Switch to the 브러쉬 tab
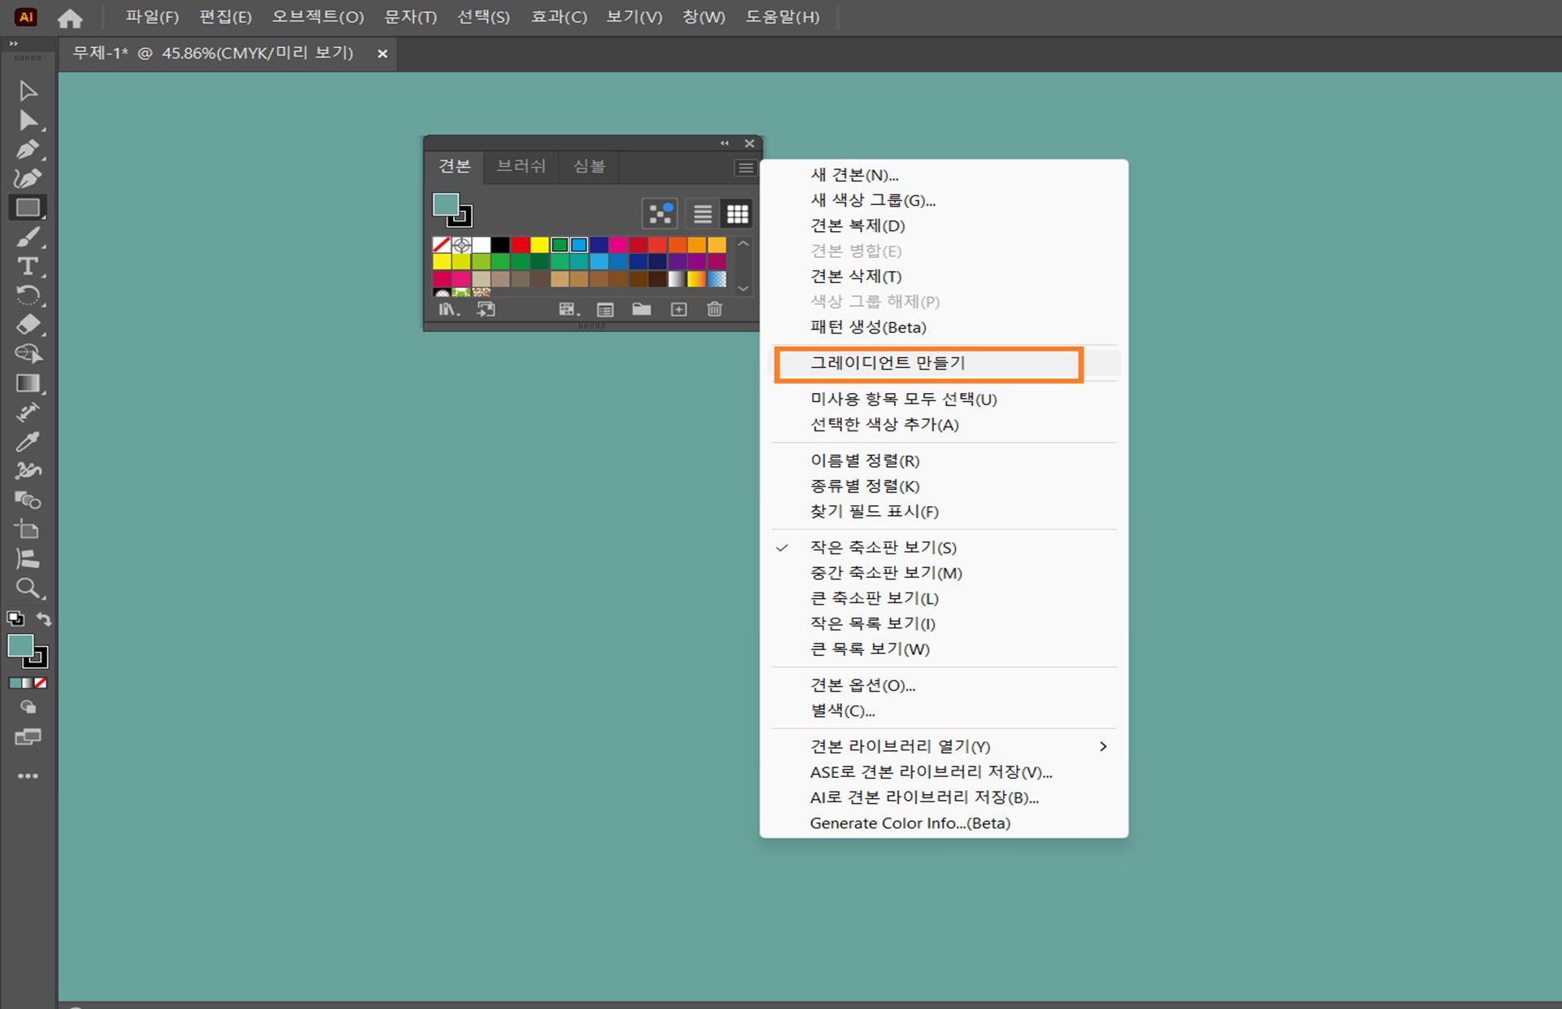Image resolution: width=1562 pixels, height=1009 pixels. click(x=521, y=166)
